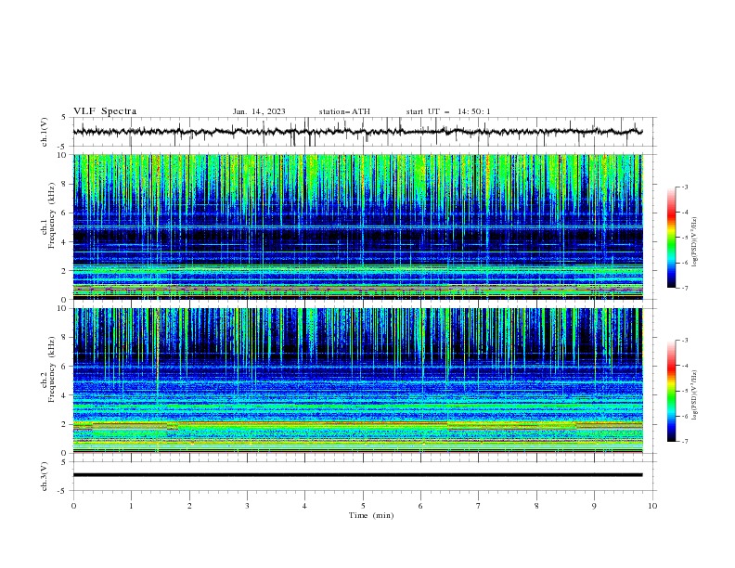Click the ch.2 spectrogram panel
The width and height of the screenshot is (735, 568).
click(x=358, y=381)
